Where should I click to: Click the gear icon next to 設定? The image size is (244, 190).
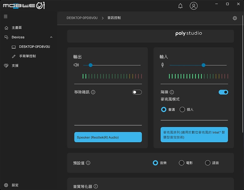tap(6, 185)
